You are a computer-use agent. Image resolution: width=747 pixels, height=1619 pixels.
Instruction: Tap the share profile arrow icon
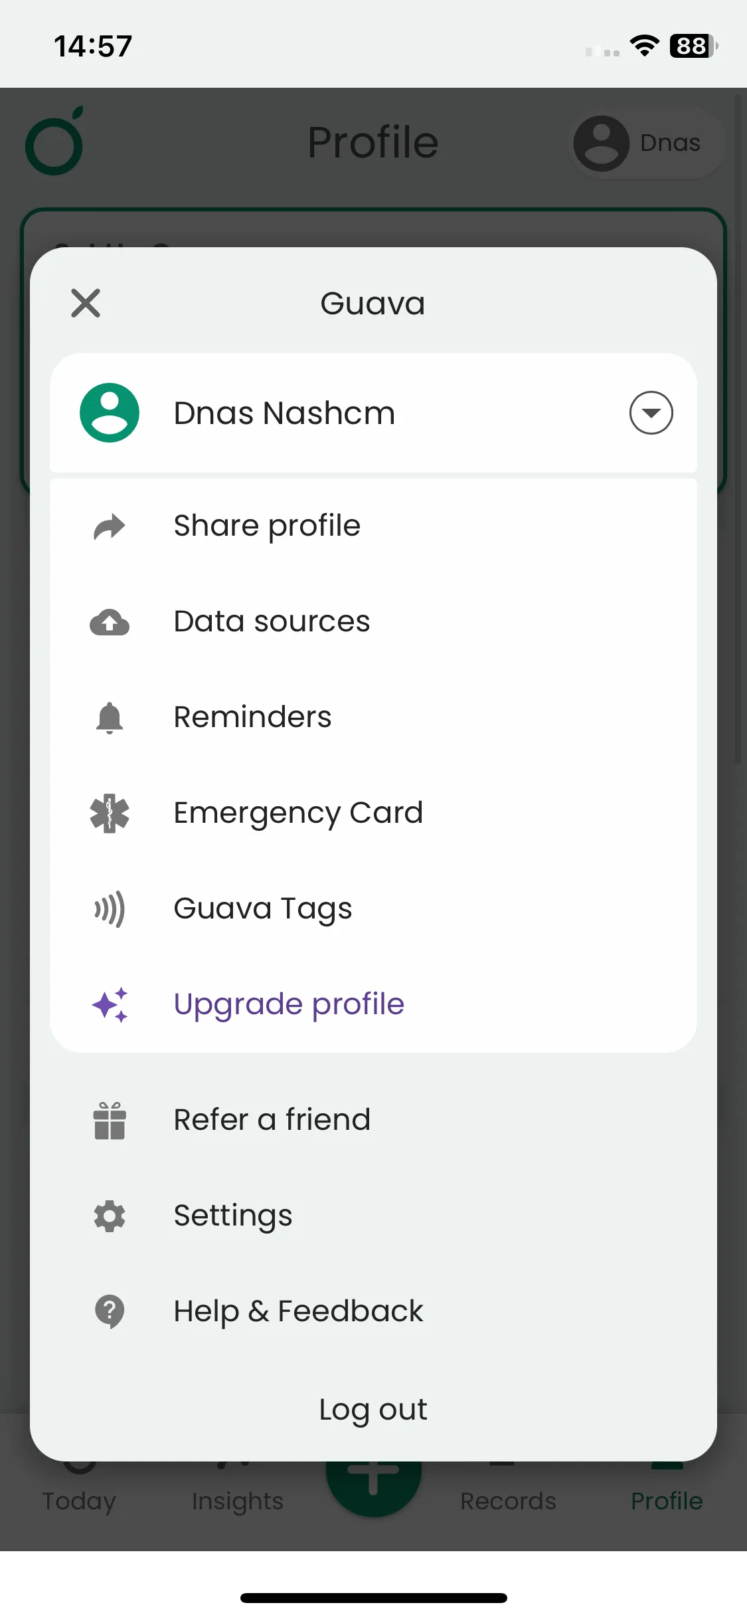(110, 526)
